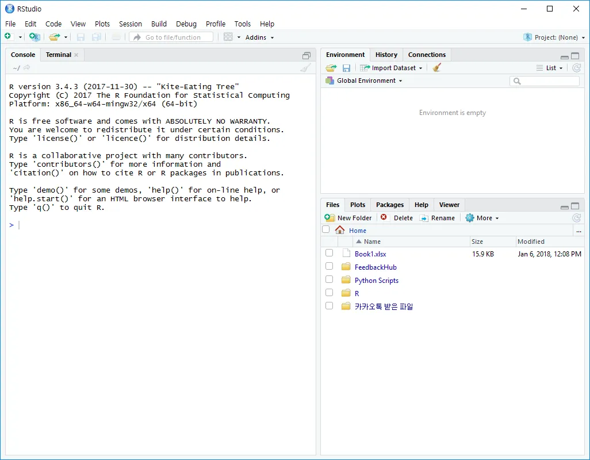The image size is (590, 460).
Task: Click the Save workspace disk icon
Action: click(x=346, y=68)
